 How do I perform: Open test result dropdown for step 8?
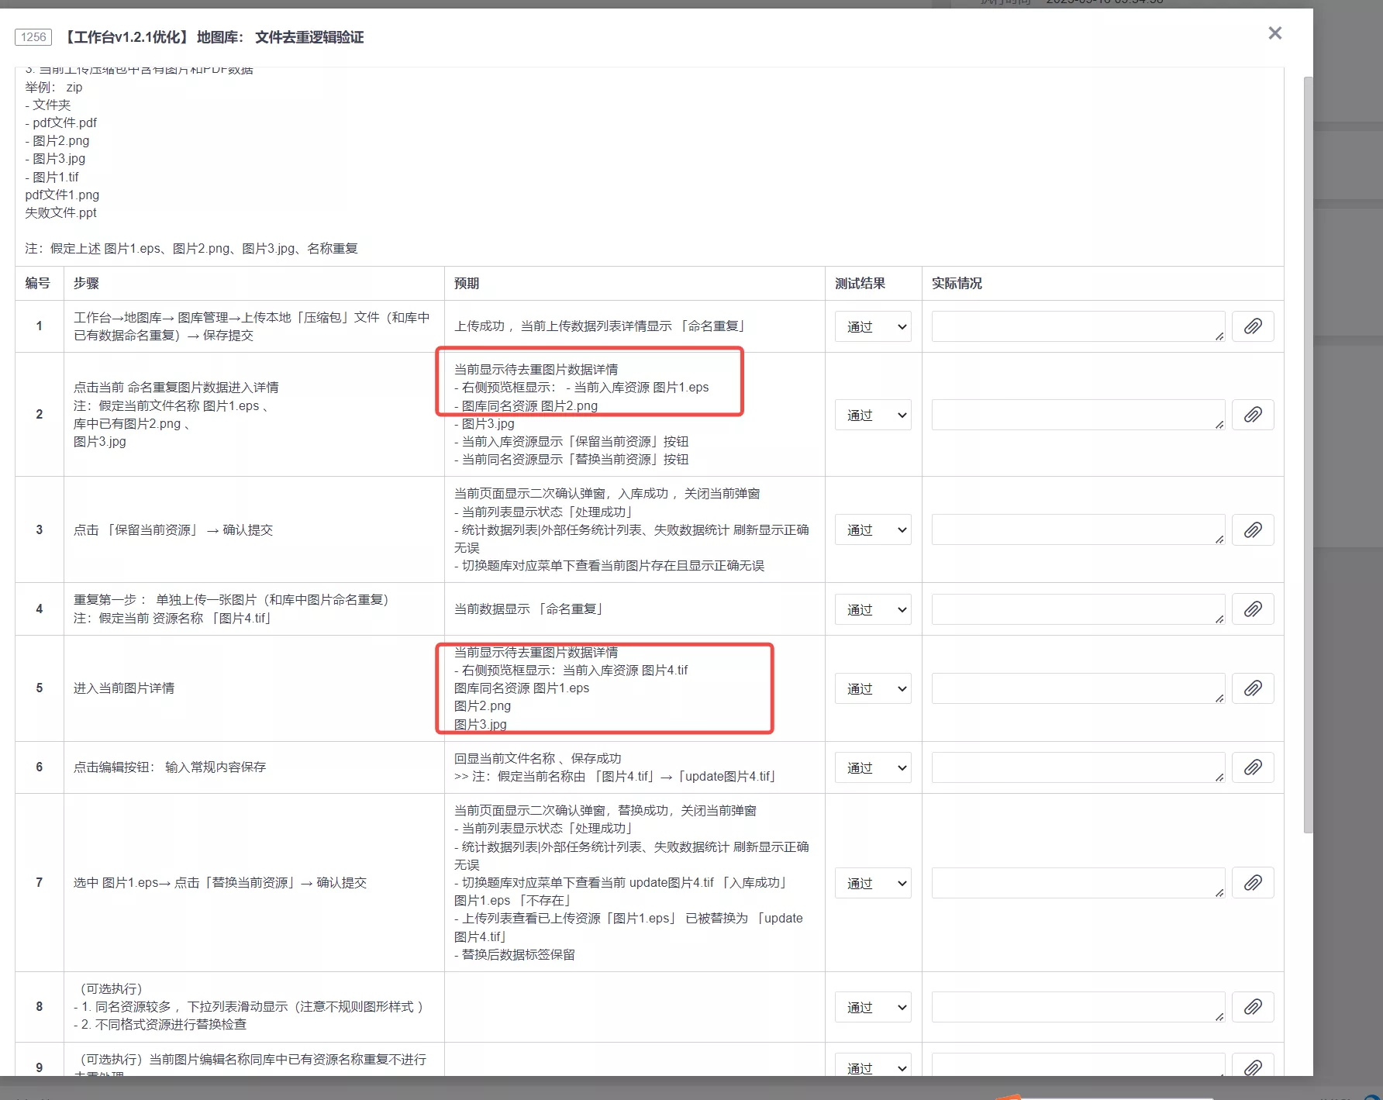tap(873, 1007)
